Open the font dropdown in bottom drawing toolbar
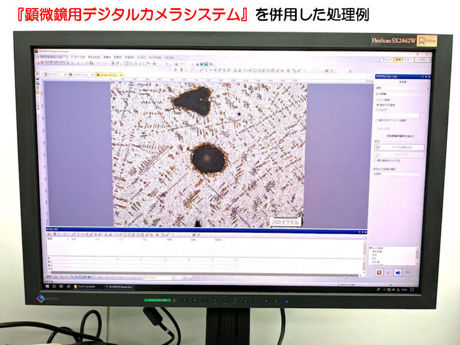The image size is (460, 345). pos(158,278)
